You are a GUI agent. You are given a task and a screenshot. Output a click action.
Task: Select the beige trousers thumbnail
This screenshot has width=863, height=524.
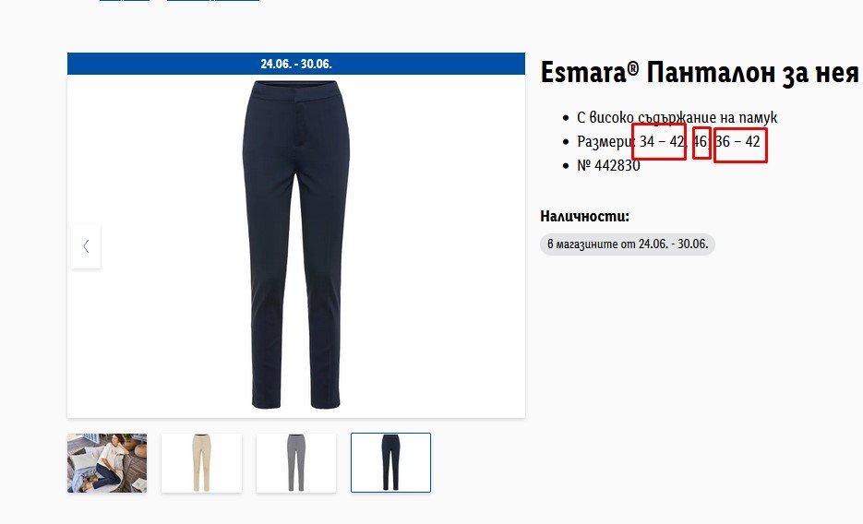[x=201, y=462]
